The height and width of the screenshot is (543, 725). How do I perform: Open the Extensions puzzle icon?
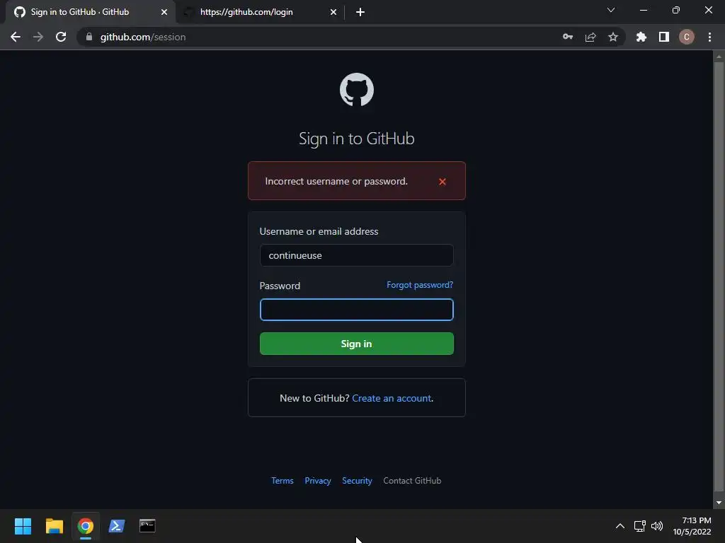pyautogui.click(x=641, y=37)
